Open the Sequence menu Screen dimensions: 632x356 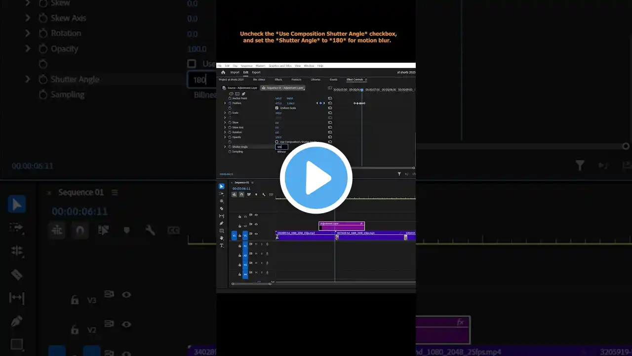pos(246,66)
